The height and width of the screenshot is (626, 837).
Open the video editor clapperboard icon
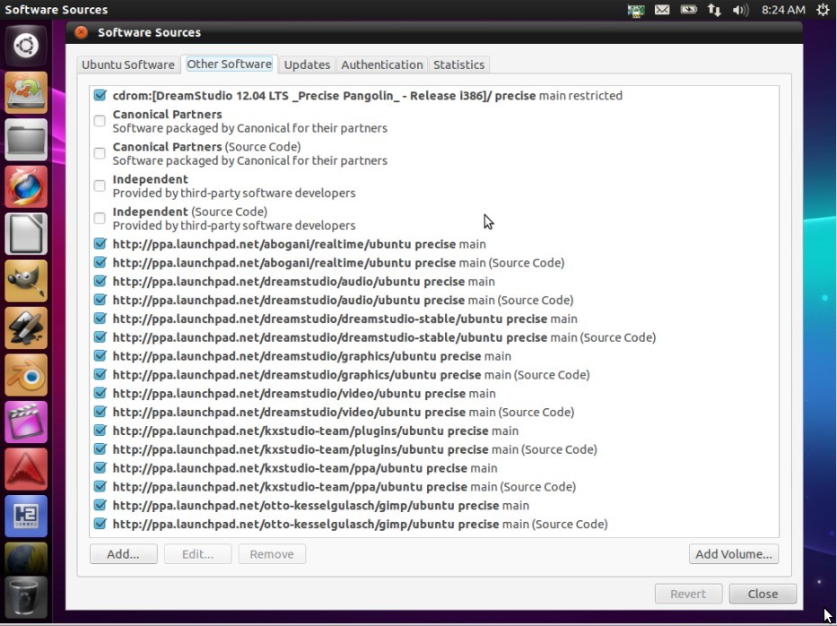(x=26, y=422)
